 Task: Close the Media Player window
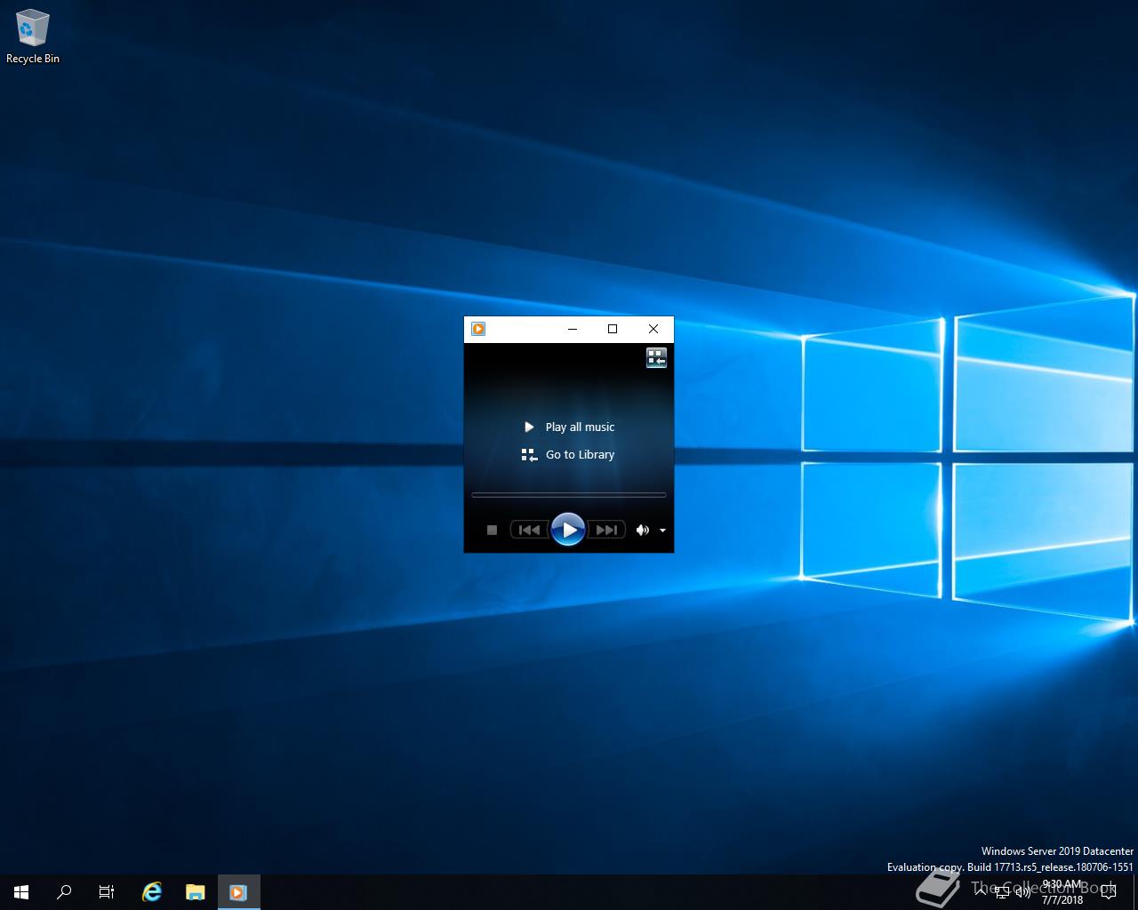click(653, 329)
